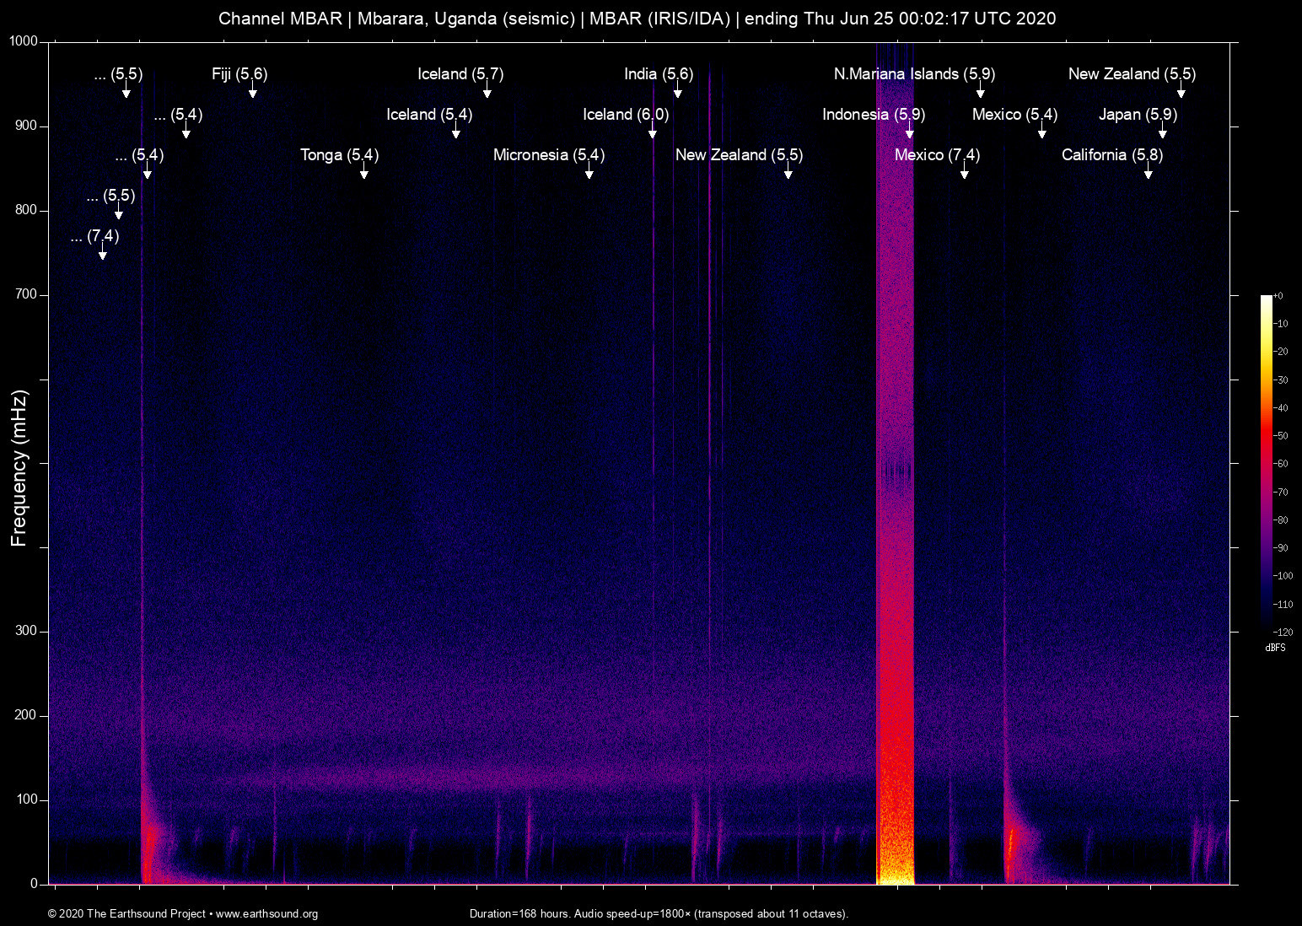Select the Micronesia (5.4) event label

[548, 155]
